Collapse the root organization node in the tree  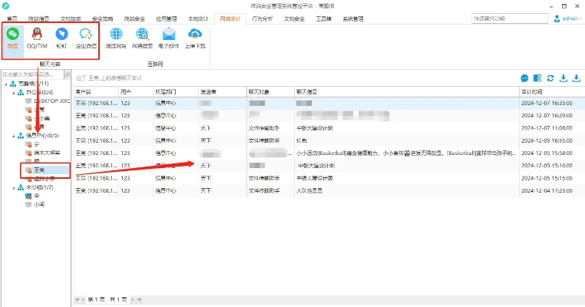6,84
